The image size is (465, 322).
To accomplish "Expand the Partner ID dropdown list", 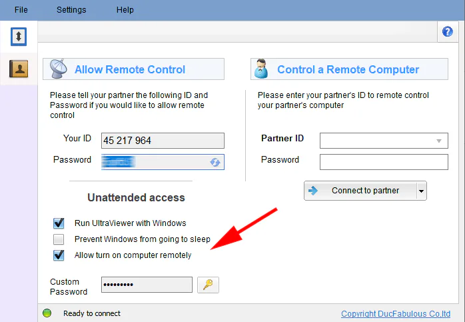I will tap(439, 141).
